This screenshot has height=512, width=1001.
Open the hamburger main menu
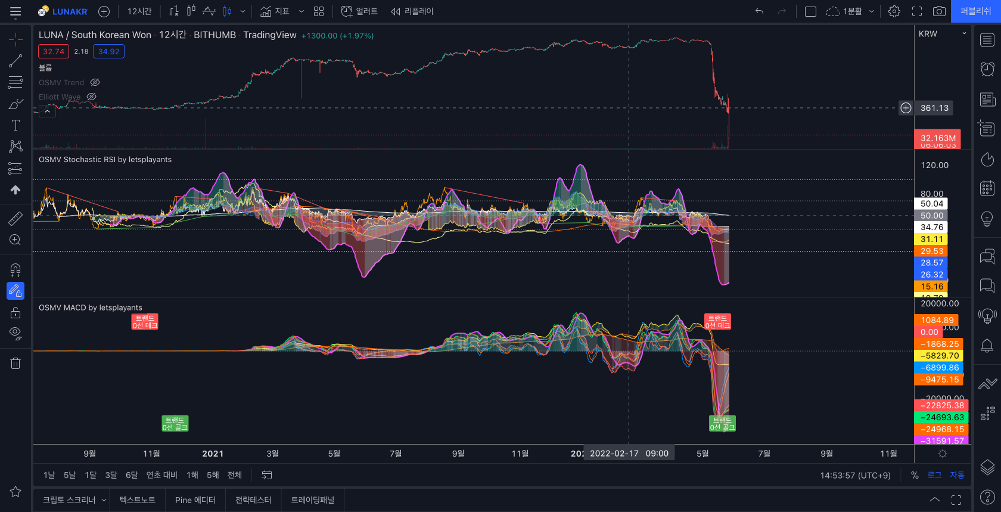[x=15, y=11]
